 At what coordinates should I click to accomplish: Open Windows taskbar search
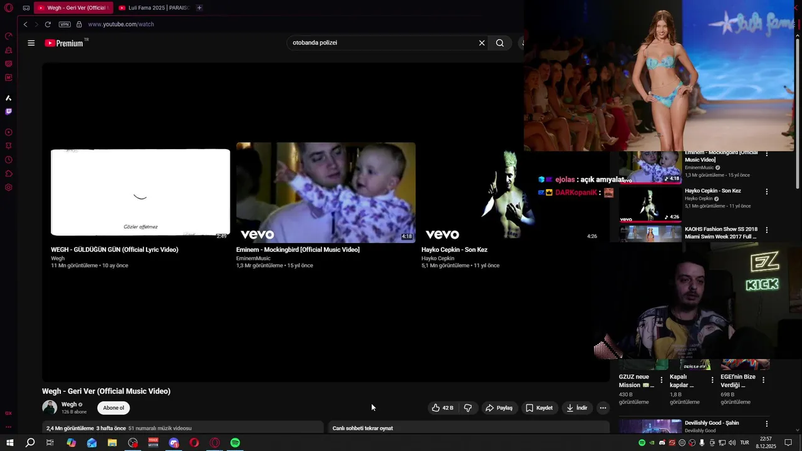click(x=30, y=443)
